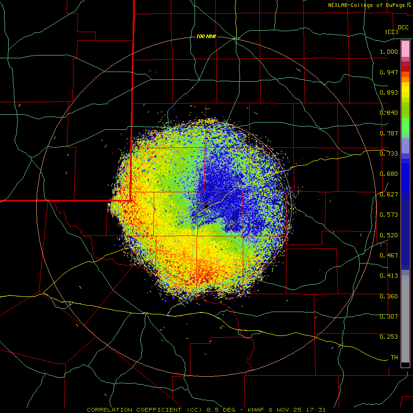Click the 0.947 legend value
The image size is (413, 413).
point(389,72)
